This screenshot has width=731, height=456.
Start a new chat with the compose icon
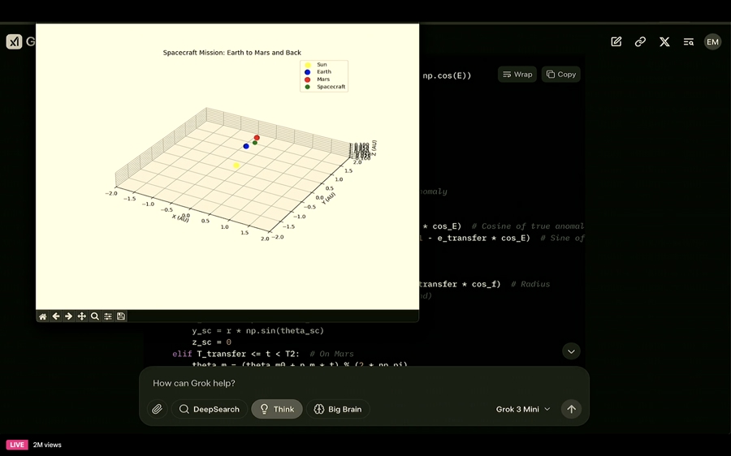[616, 42]
